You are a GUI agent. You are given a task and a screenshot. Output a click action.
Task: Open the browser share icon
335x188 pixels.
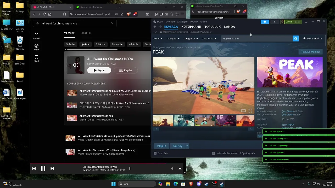tap(122, 14)
